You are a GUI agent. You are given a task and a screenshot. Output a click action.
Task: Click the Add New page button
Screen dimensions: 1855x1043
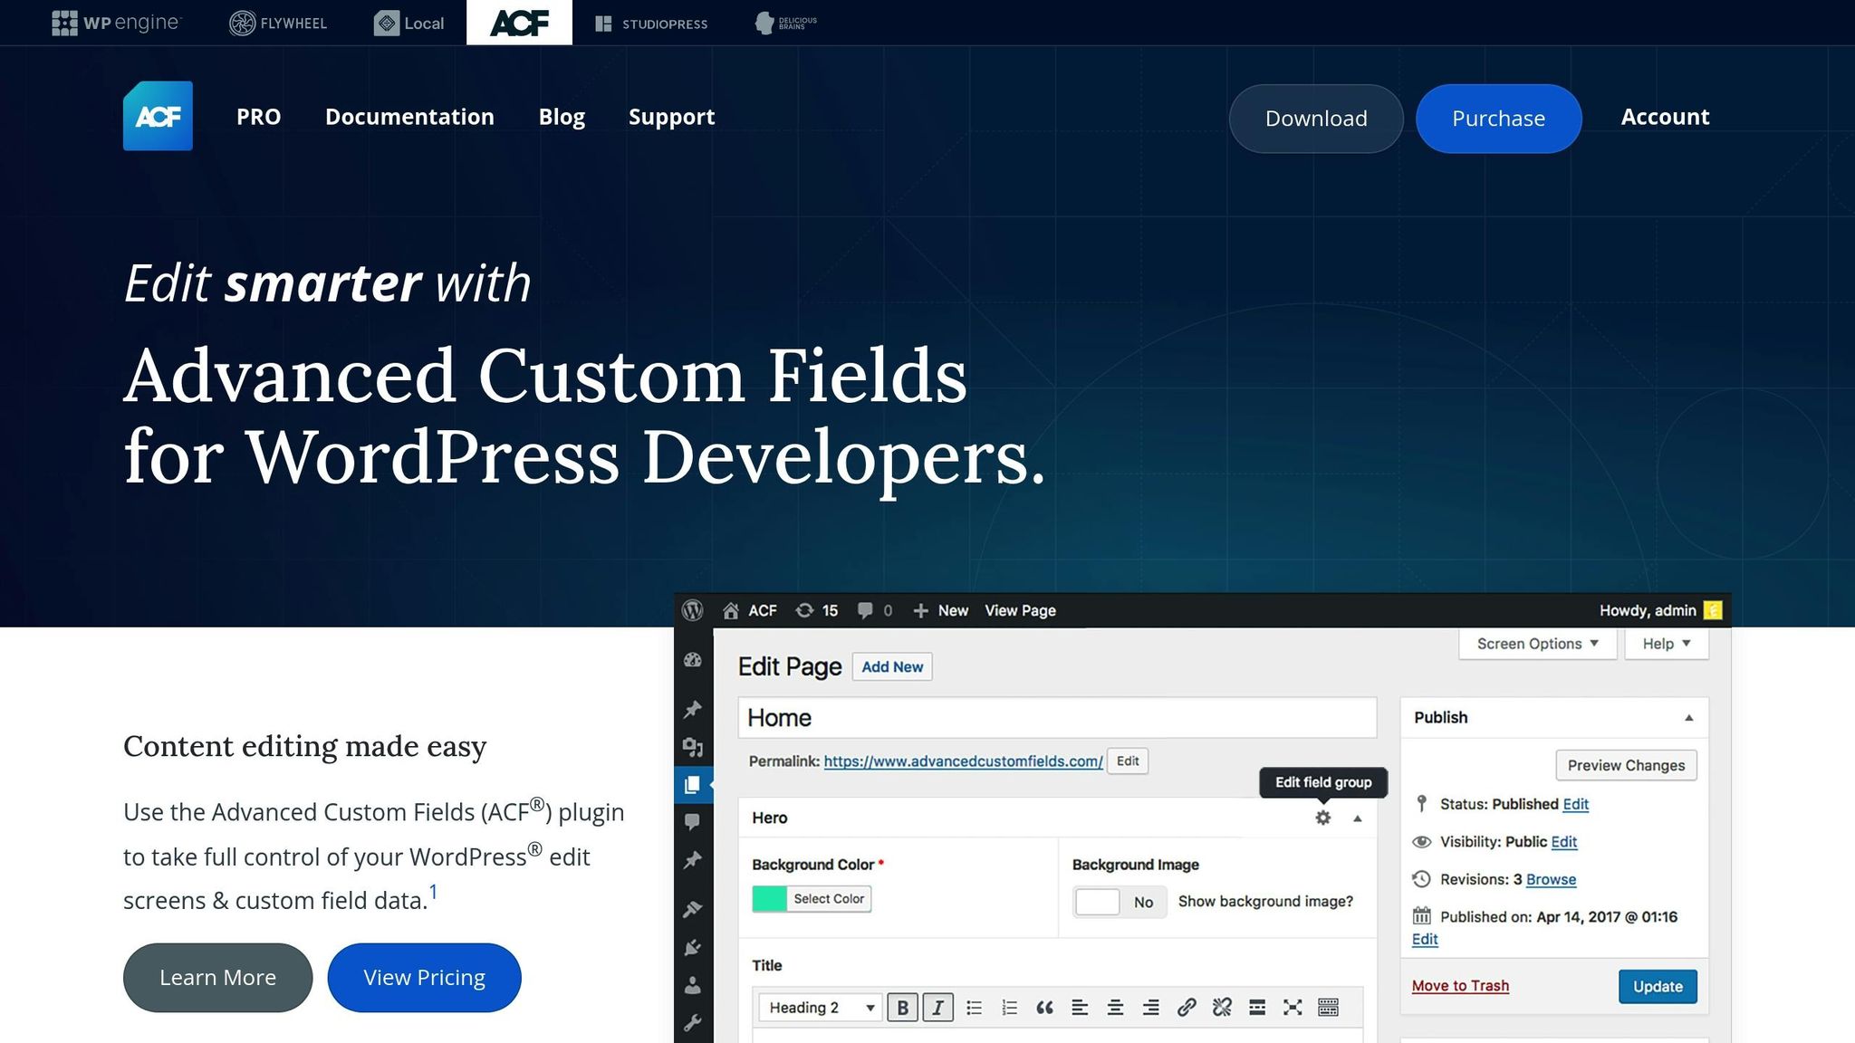point(892,666)
